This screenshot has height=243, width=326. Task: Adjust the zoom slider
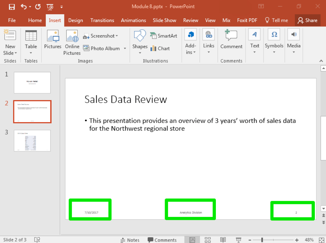point(262,240)
